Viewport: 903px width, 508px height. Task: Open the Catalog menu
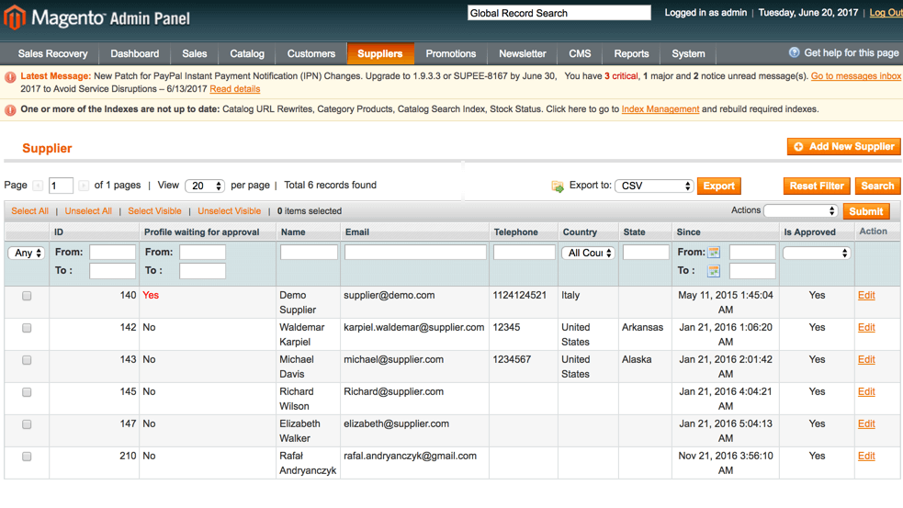click(x=247, y=54)
